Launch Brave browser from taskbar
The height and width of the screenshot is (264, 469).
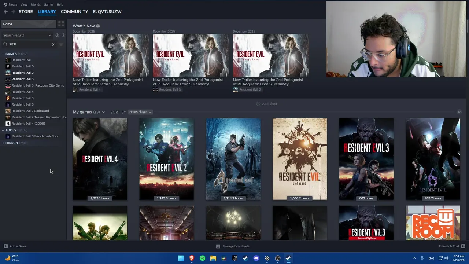(192, 258)
